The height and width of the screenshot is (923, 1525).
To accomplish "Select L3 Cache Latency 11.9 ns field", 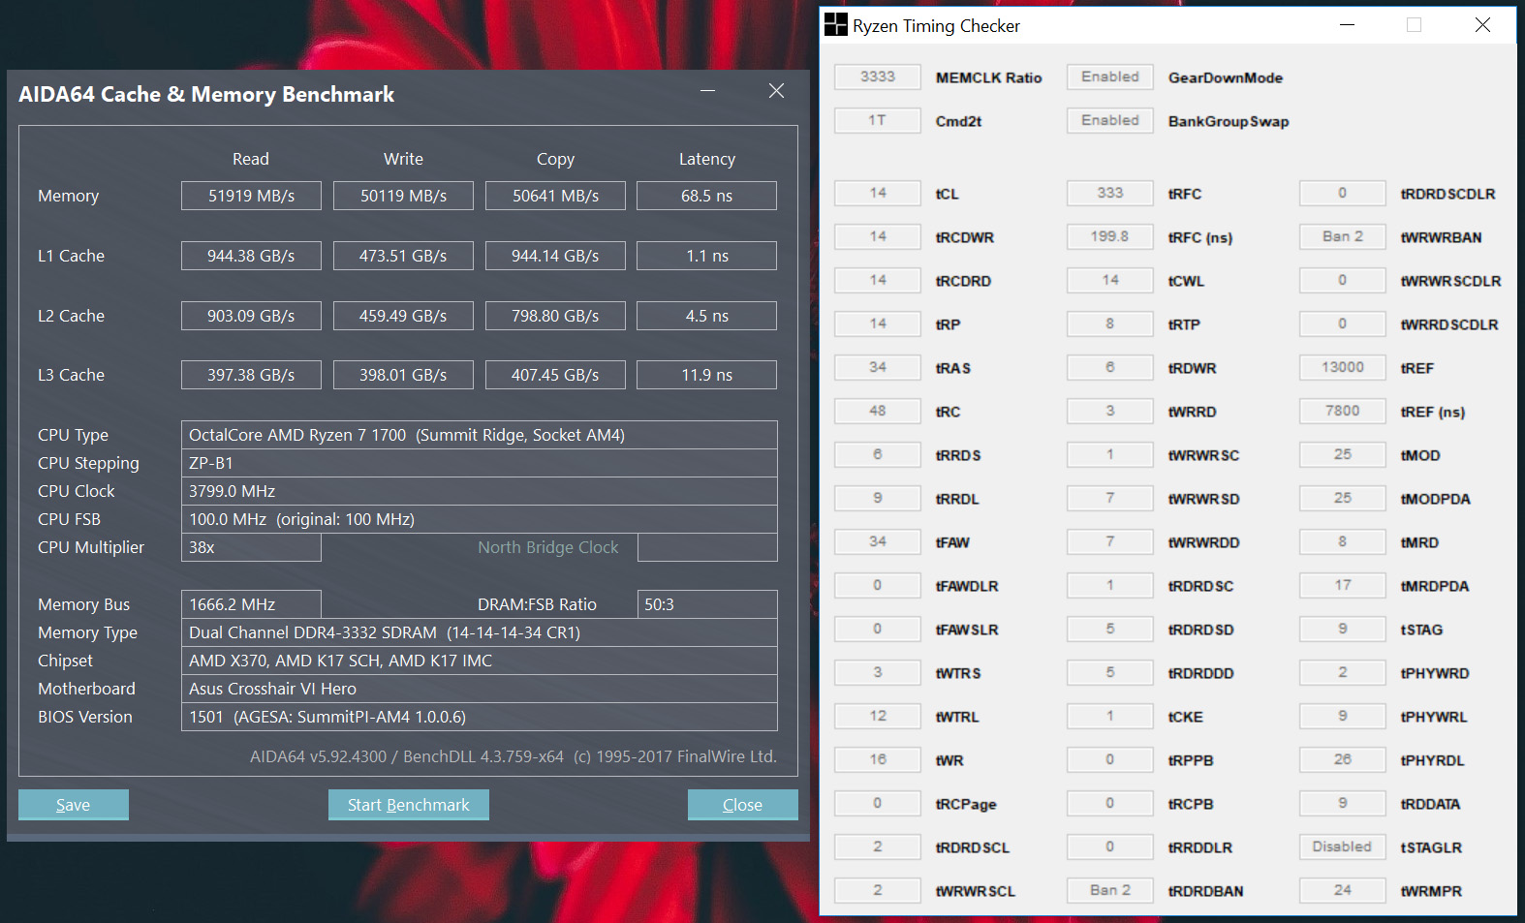I will pyautogui.click(x=706, y=375).
